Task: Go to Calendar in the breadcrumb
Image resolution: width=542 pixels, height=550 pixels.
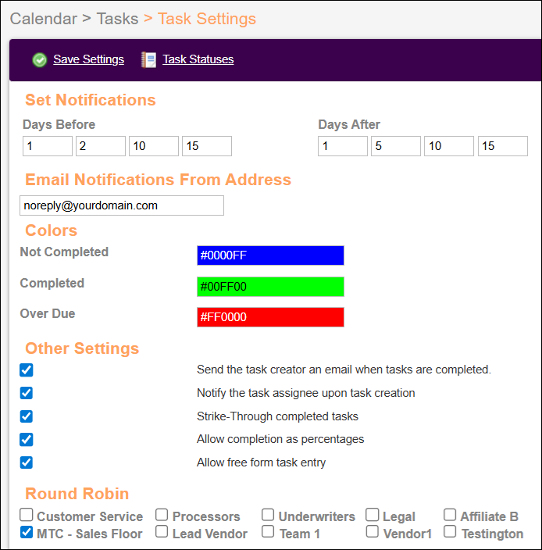Action: click(x=44, y=19)
